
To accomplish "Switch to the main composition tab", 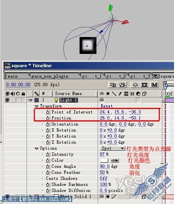I will pos(13,76).
